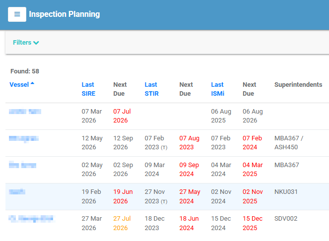This screenshot has width=329, height=241.
Task: Open vessel link in SDV002 row
Action: point(31,219)
